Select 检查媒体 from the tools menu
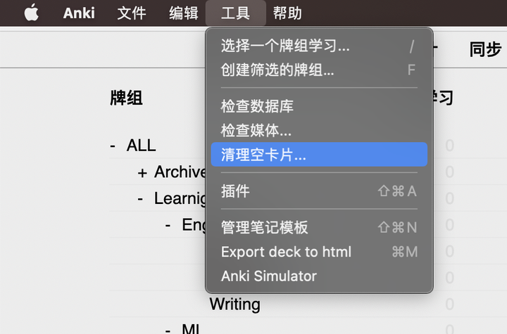This screenshot has height=334, width=507. click(x=256, y=130)
